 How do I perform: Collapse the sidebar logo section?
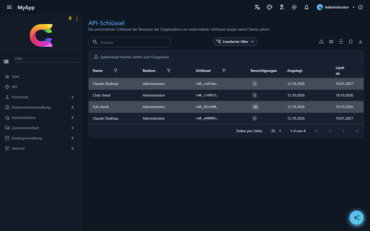(77, 18)
